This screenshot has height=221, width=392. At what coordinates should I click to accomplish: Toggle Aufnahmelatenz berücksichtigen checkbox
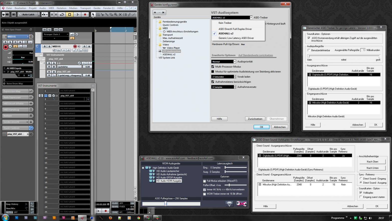pyautogui.click(x=213, y=82)
